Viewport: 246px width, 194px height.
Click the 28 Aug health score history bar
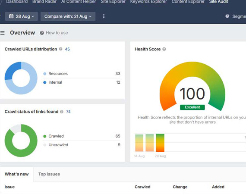[160, 143]
